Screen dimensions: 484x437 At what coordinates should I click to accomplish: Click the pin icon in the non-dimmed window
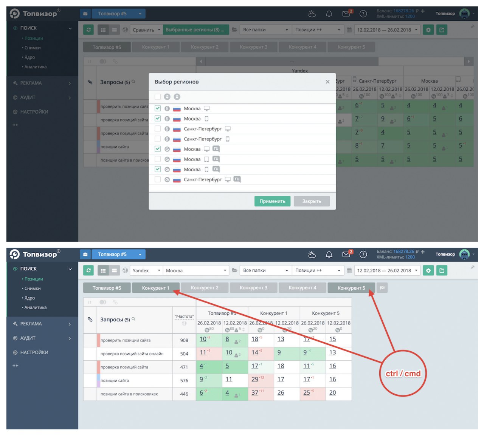pos(472,267)
